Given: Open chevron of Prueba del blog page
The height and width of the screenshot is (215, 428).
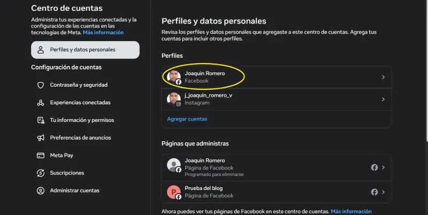Looking at the screenshot, I should click(x=383, y=192).
